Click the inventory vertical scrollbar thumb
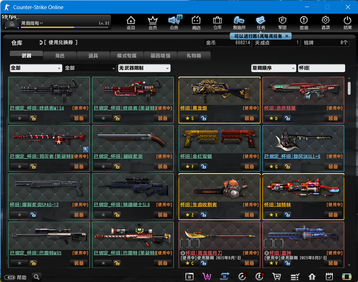Viewport: 358px width, 282px height. (x=349, y=88)
